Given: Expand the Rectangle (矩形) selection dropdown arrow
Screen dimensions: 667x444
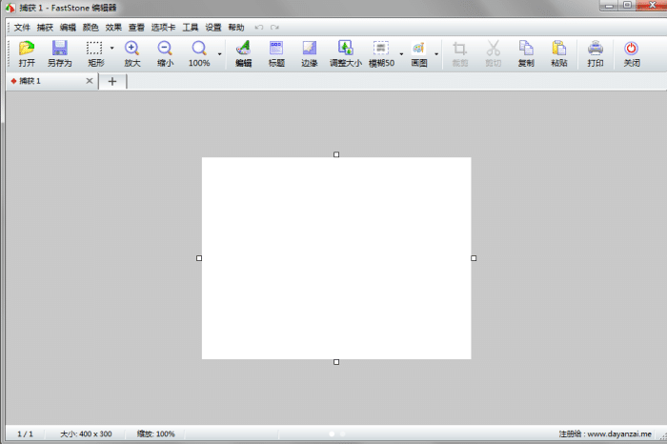Looking at the screenshot, I should [111, 48].
